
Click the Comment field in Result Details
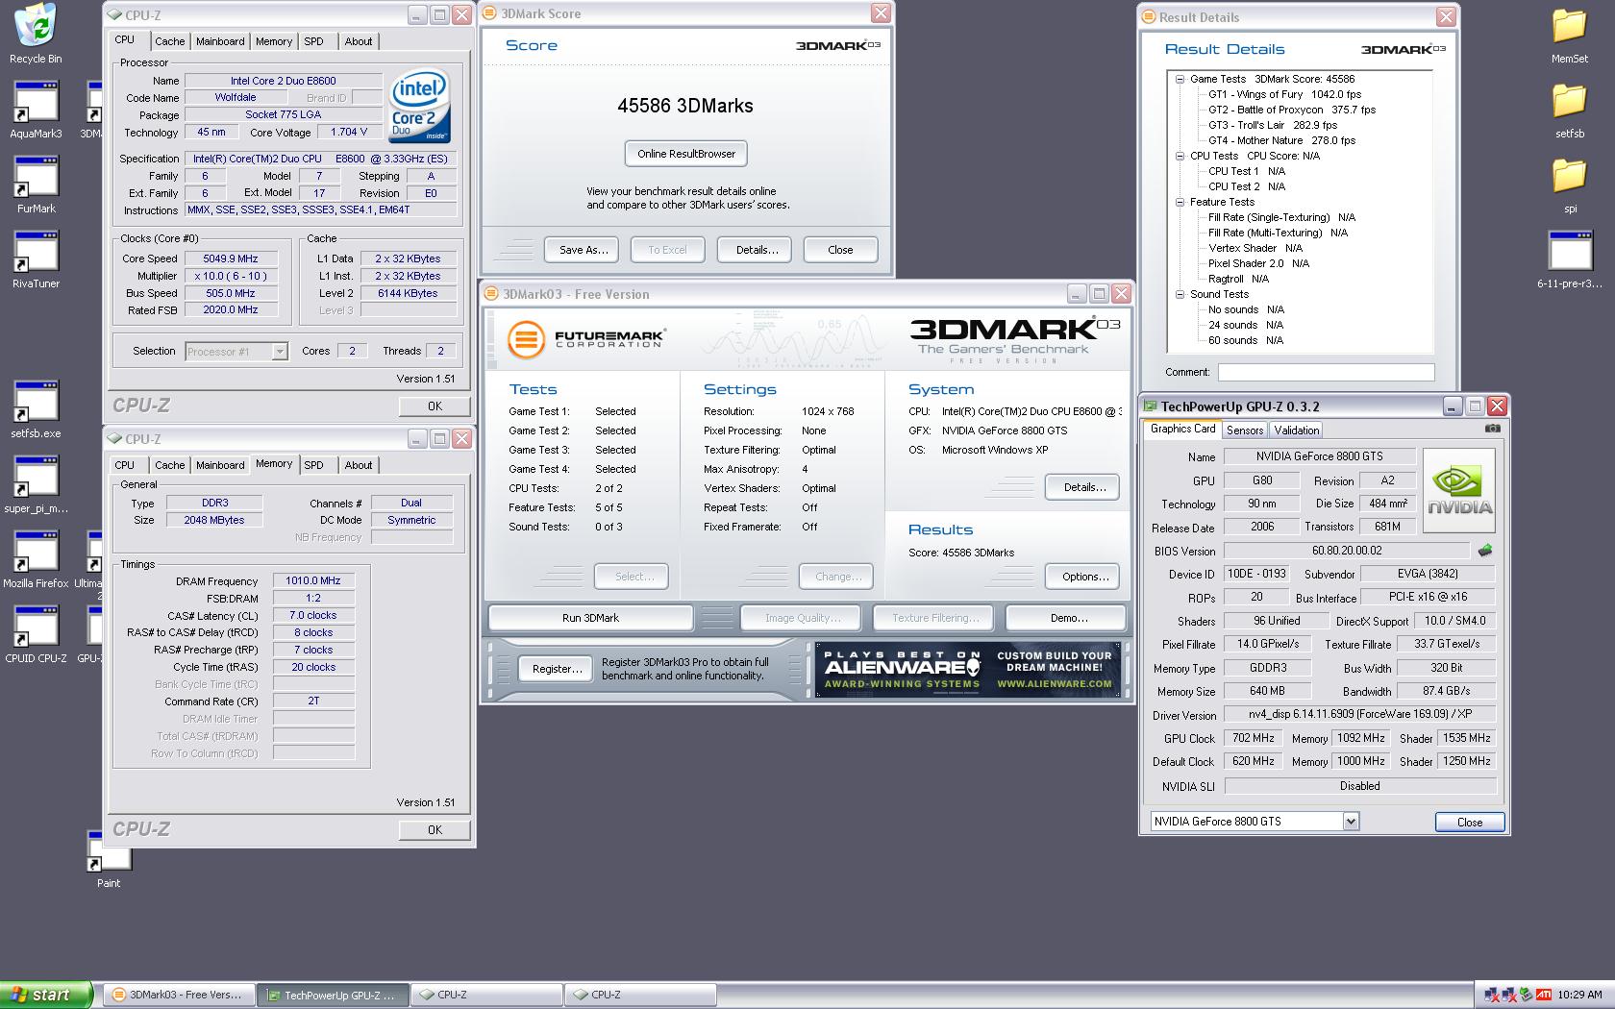pos(1326,372)
